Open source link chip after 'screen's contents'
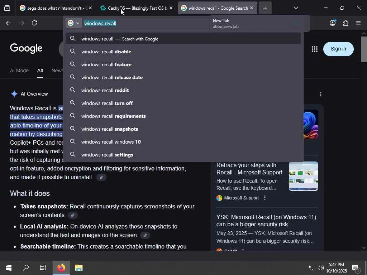Image resolution: width=367 pixels, height=275 pixels. pyautogui.click(x=72, y=215)
